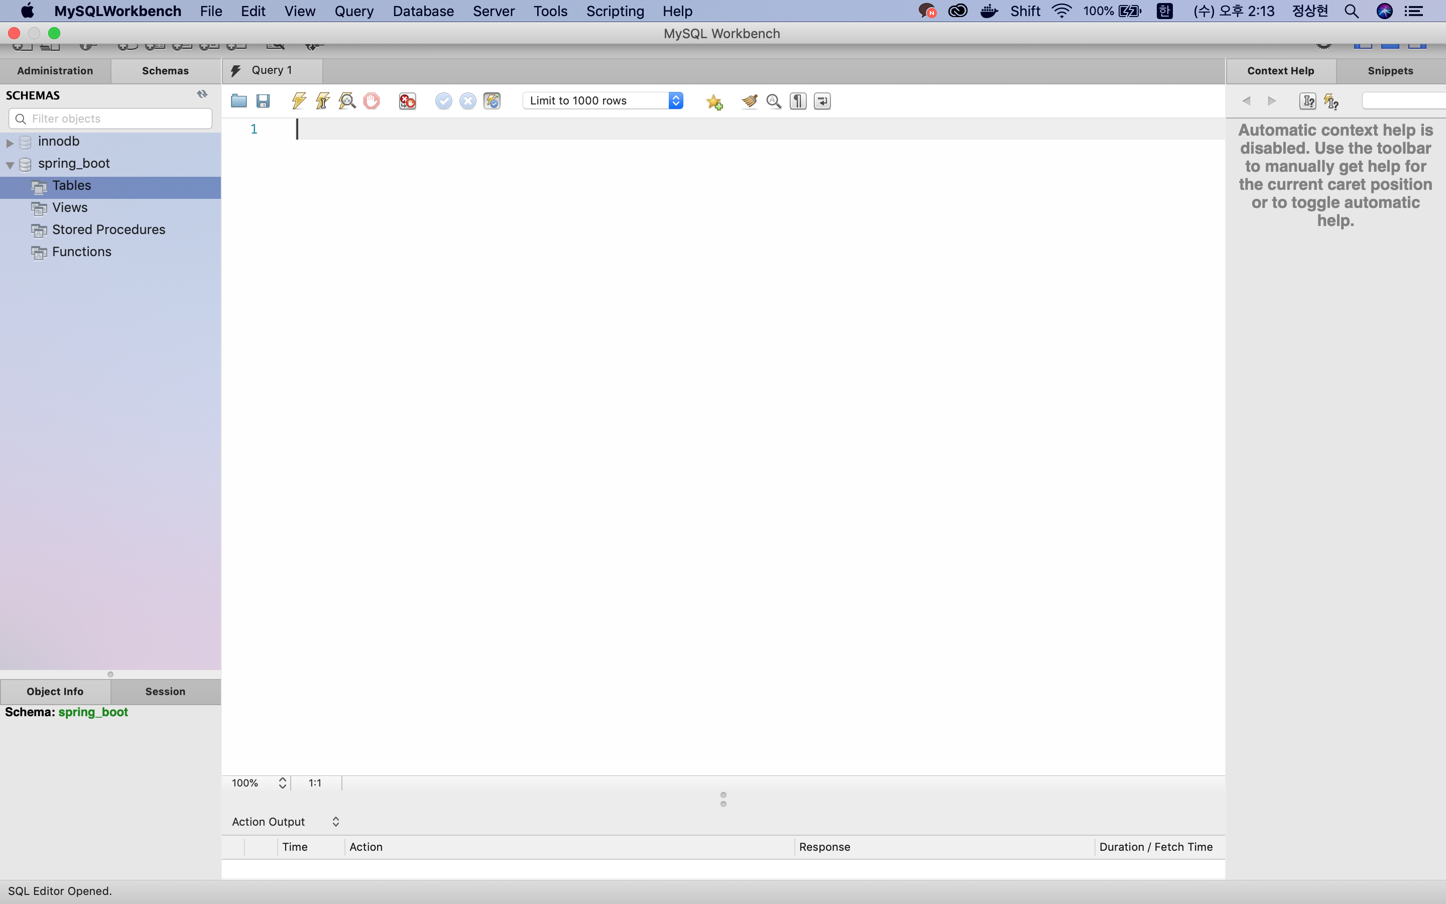1446x904 pixels.
Task: Click the Beautify query broom icon
Action: tap(749, 101)
